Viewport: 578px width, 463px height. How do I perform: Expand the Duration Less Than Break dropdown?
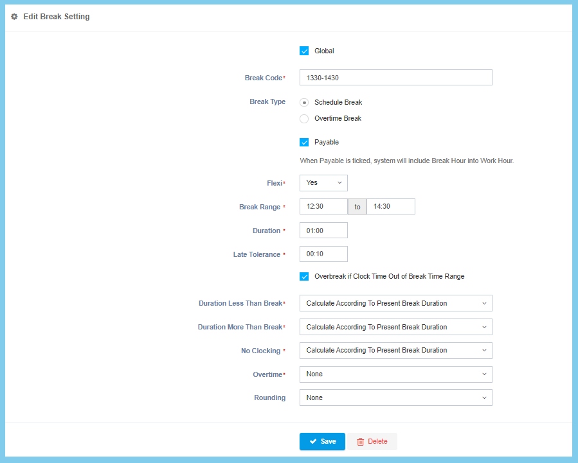pyautogui.click(x=395, y=303)
